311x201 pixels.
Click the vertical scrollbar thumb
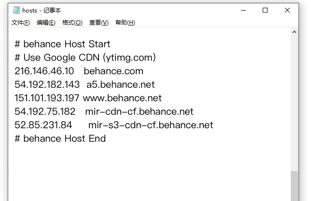pyautogui.click(x=295, y=186)
